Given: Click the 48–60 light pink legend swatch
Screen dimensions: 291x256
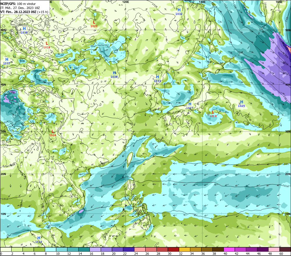Looking at the screenshot, I should click(274, 249).
